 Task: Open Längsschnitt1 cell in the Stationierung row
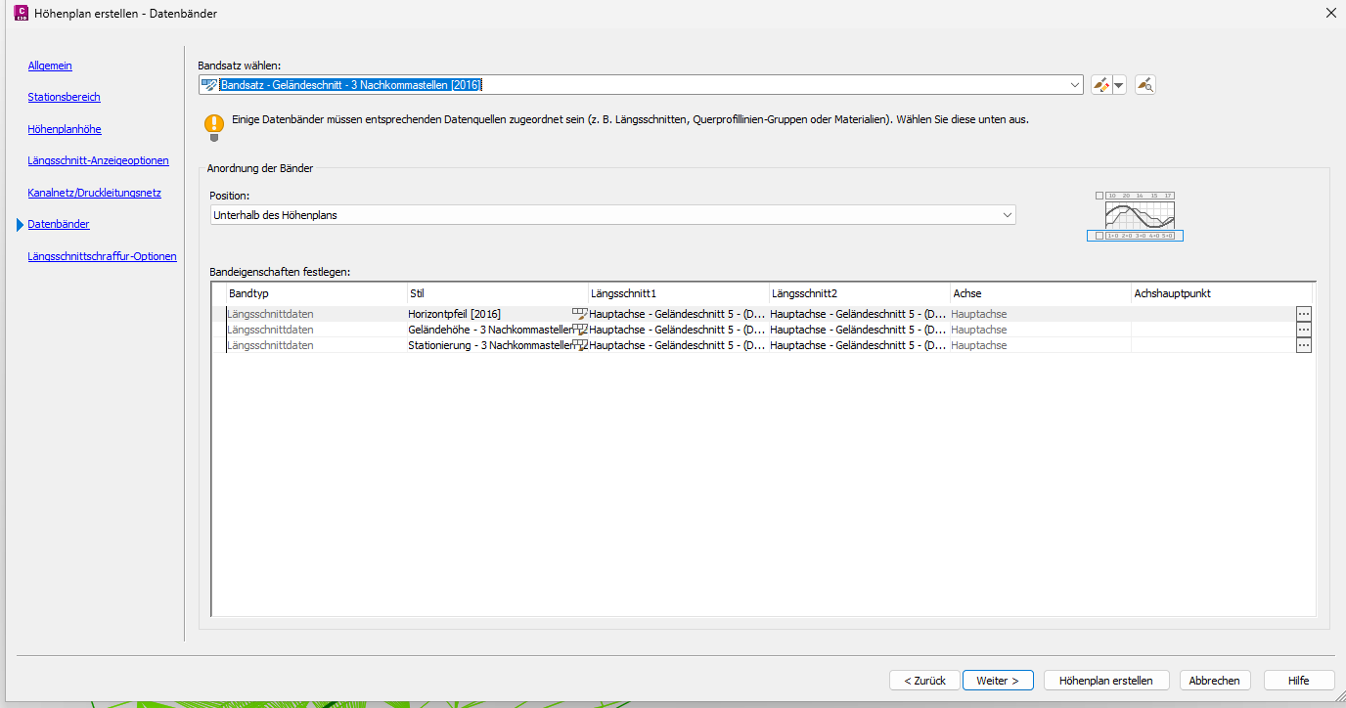point(678,345)
